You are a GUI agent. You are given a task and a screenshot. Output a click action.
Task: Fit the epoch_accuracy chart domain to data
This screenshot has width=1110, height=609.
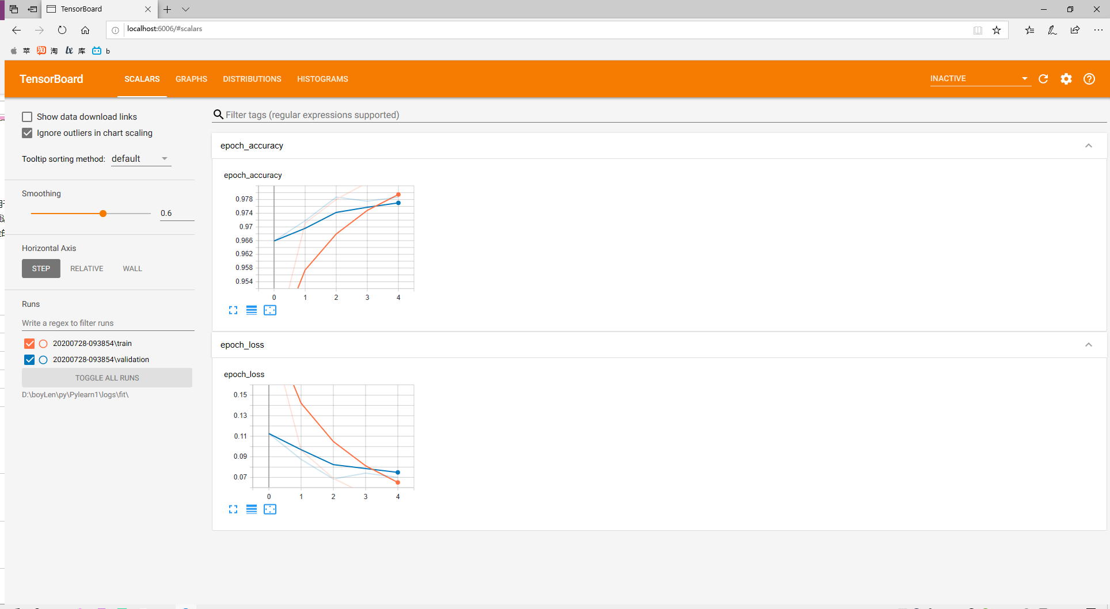point(270,310)
